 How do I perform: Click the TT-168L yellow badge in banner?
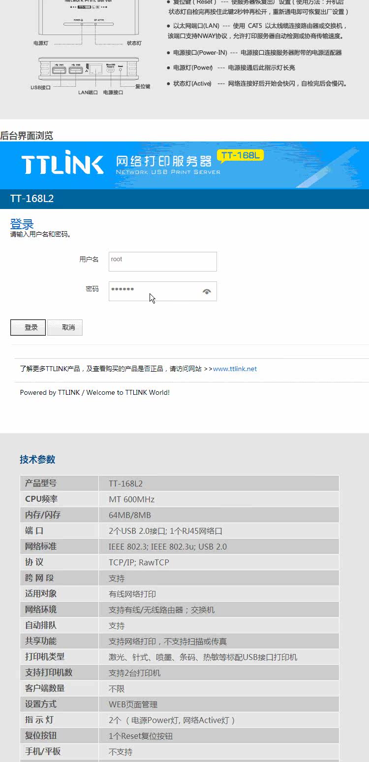click(240, 156)
